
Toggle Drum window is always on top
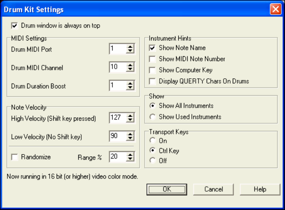coord(15,26)
